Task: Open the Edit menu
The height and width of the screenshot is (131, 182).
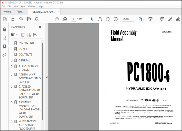Action: [x=9, y=6]
